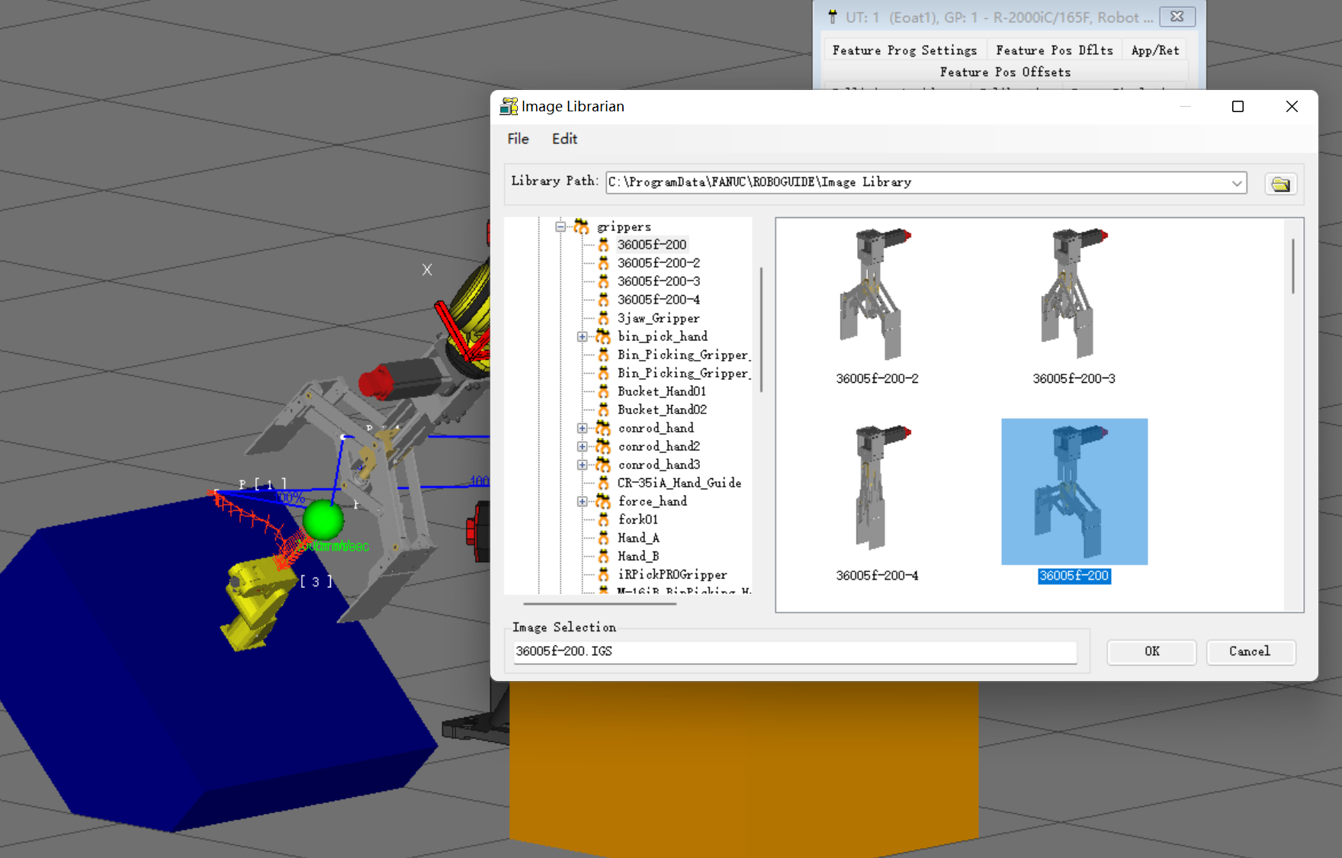Maximize the Image Librarian window
Image resolution: width=1342 pixels, height=858 pixels.
[1238, 107]
